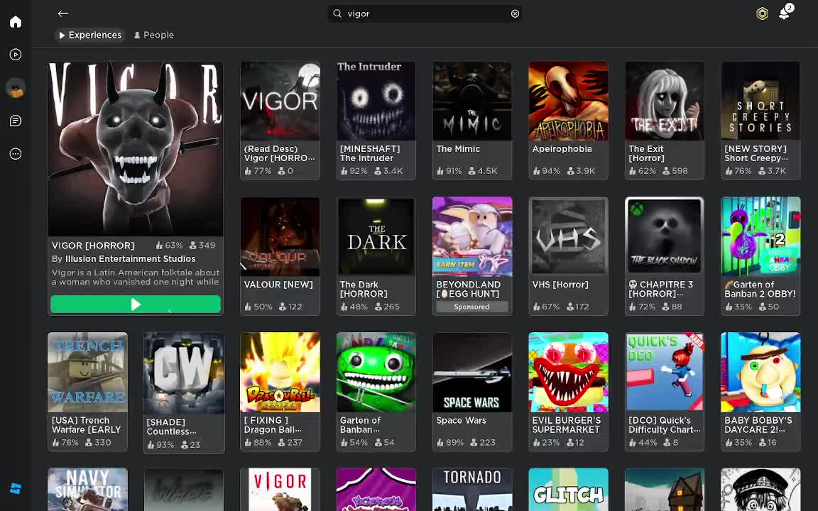Click into the search field containing vigor
This screenshot has width=818, height=511.
point(425,13)
